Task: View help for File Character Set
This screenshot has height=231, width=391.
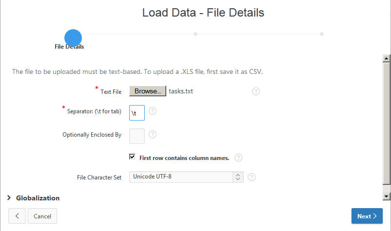Action: tap(252, 177)
